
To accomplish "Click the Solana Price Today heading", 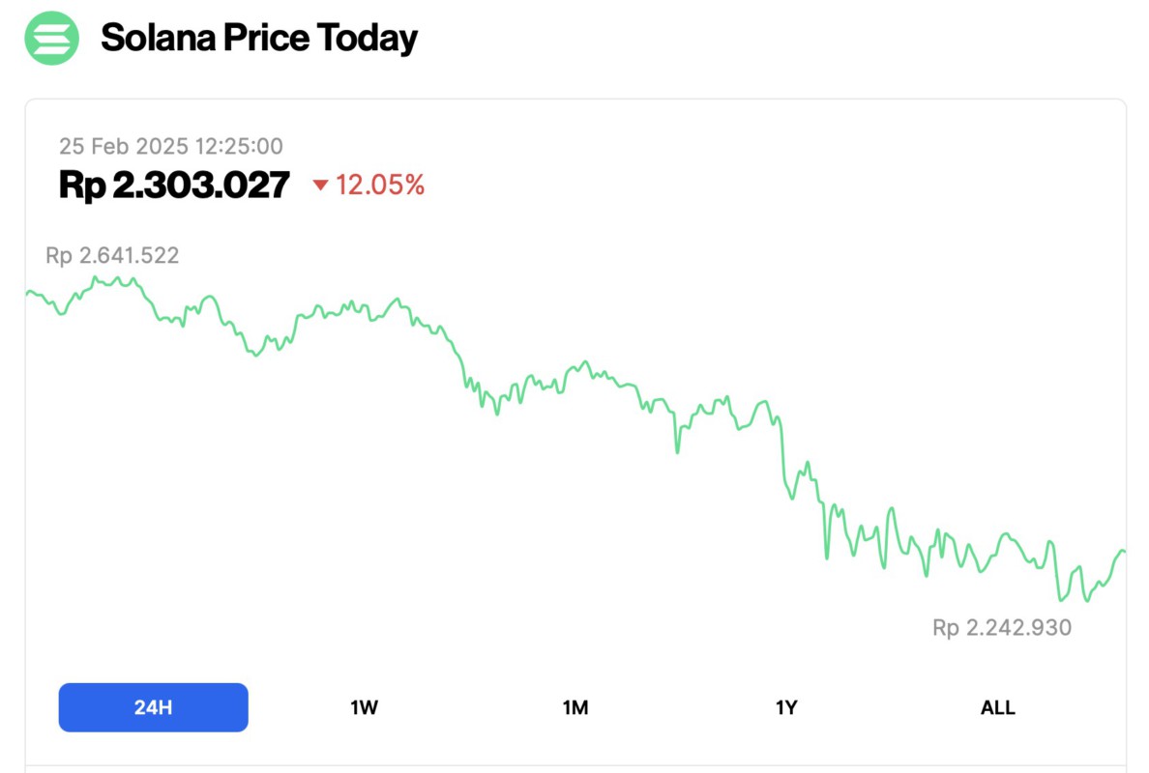I will (258, 38).
